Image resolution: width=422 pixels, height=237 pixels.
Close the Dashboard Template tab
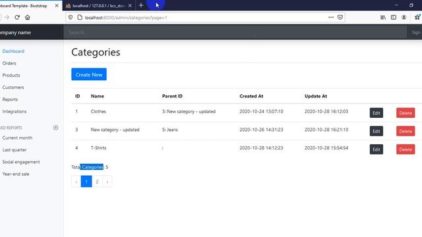coord(57,5)
